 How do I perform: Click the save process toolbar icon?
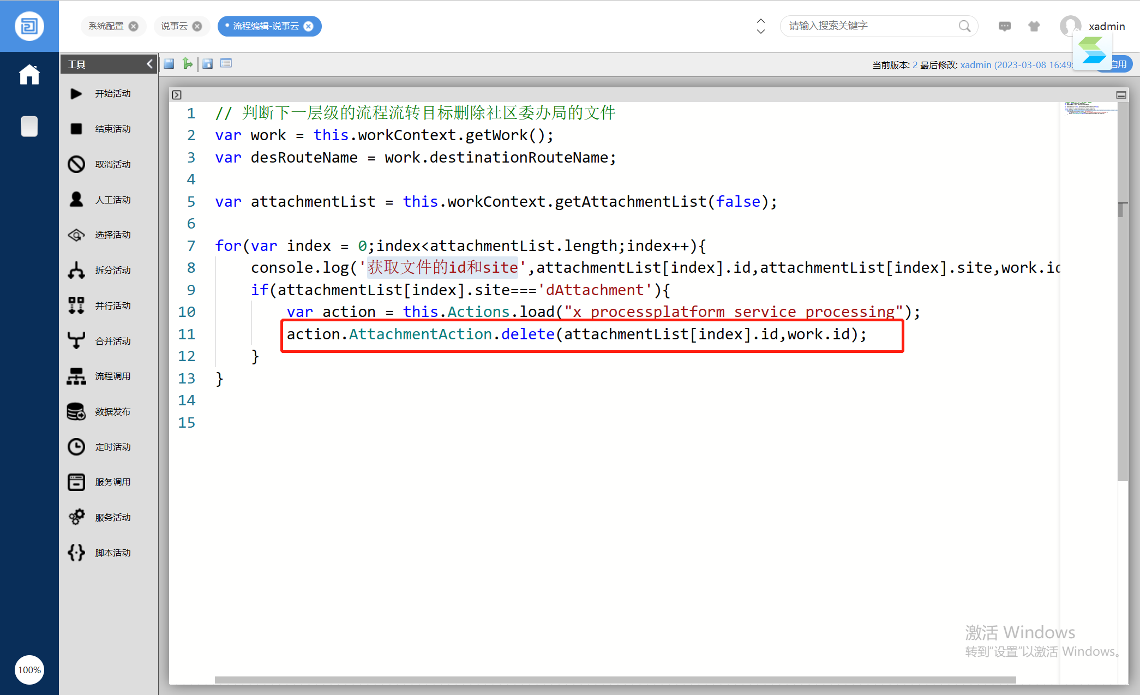tap(169, 64)
